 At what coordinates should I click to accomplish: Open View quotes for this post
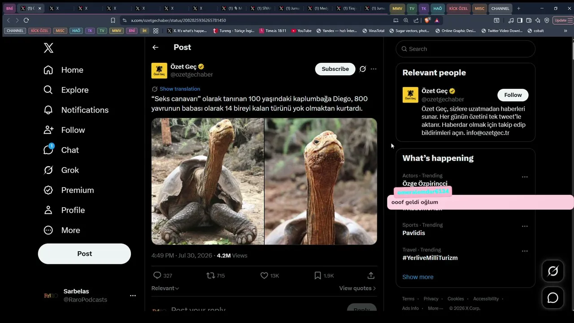[x=357, y=288]
